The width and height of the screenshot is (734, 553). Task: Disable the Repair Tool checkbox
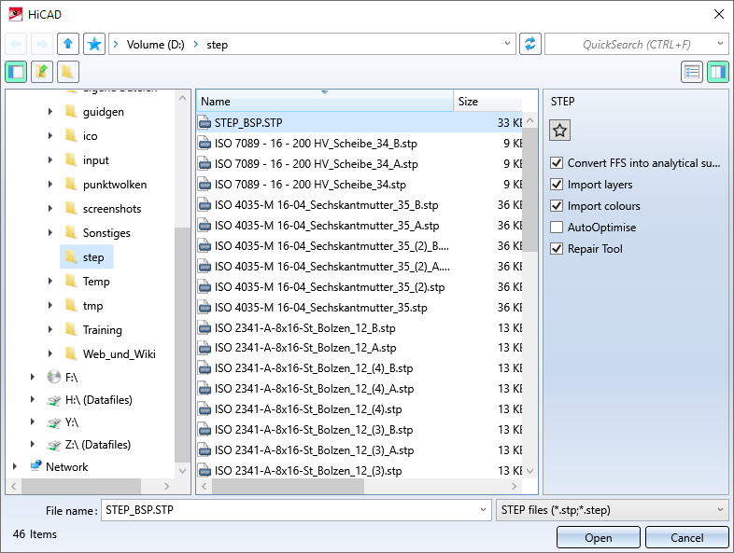coord(558,249)
